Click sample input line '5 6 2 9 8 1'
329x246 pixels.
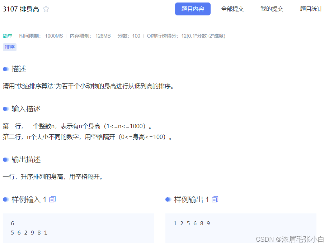coord(29,233)
